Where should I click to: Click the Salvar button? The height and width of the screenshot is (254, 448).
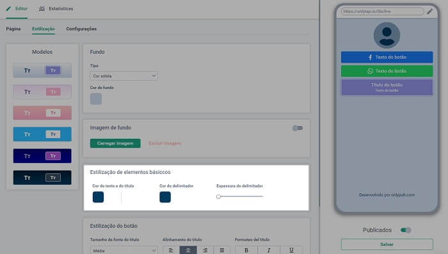[387, 244]
